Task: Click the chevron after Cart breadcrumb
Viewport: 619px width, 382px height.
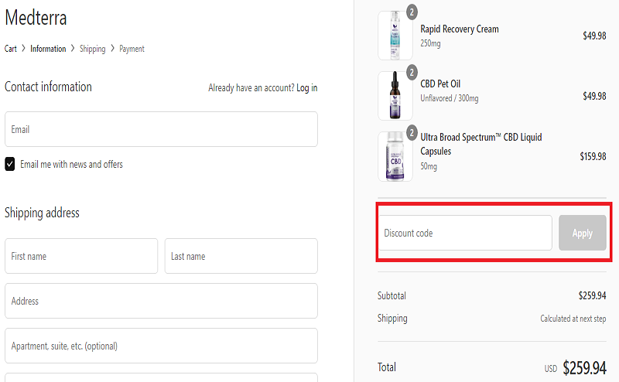Action: coord(24,48)
